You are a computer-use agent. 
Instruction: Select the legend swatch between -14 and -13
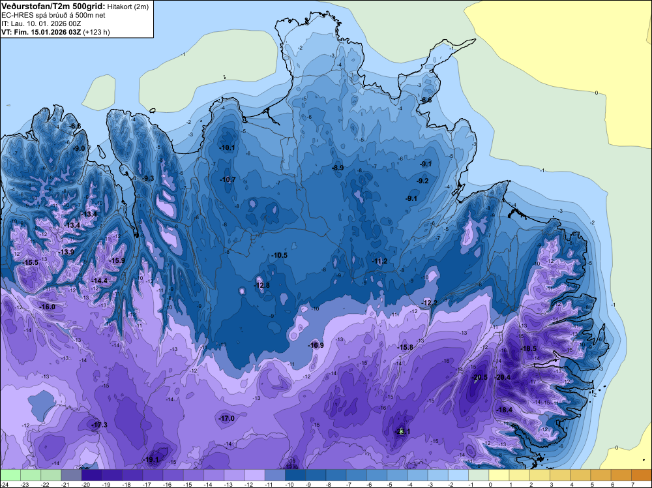214,475
